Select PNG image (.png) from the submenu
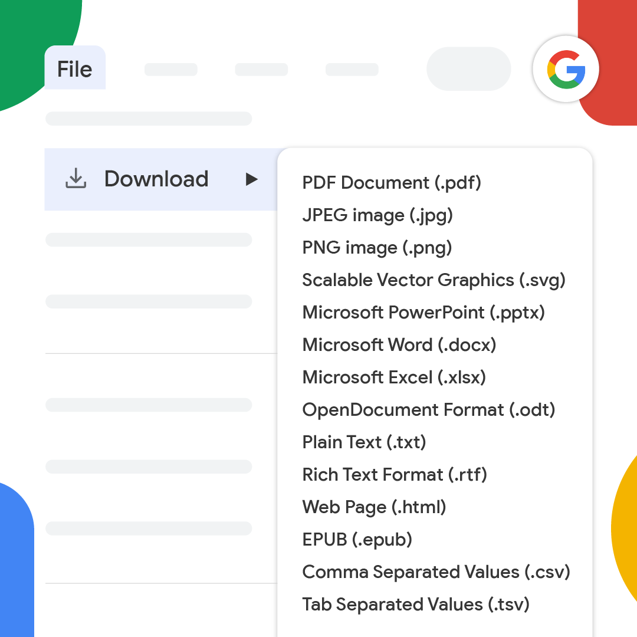 pyautogui.click(x=376, y=248)
